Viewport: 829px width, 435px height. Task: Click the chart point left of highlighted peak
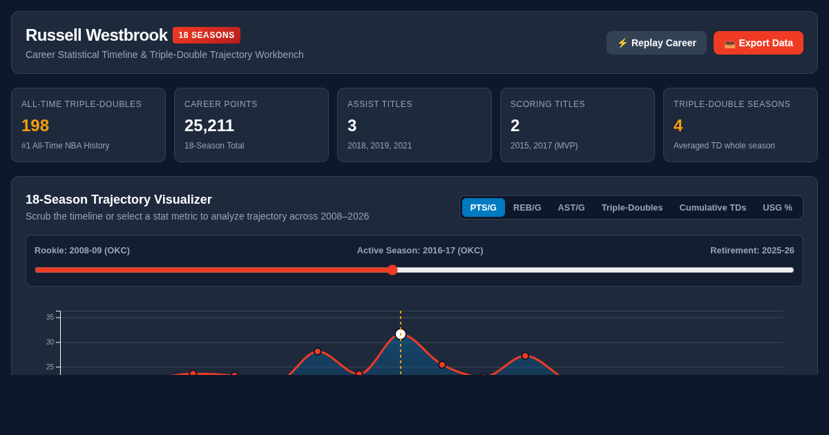[x=359, y=374]
